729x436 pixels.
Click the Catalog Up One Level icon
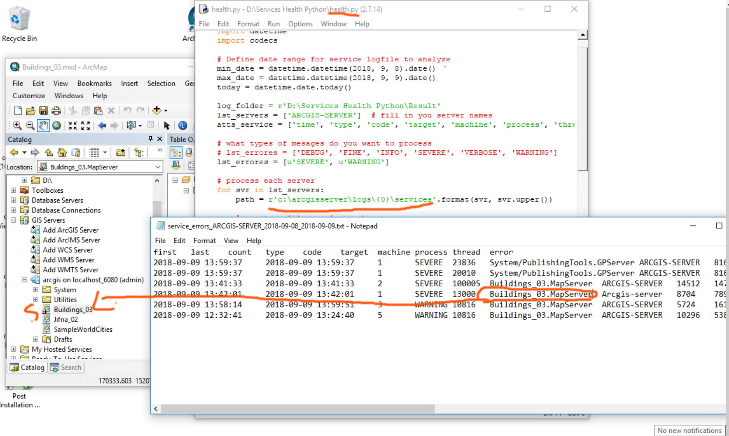pos(49,153)
